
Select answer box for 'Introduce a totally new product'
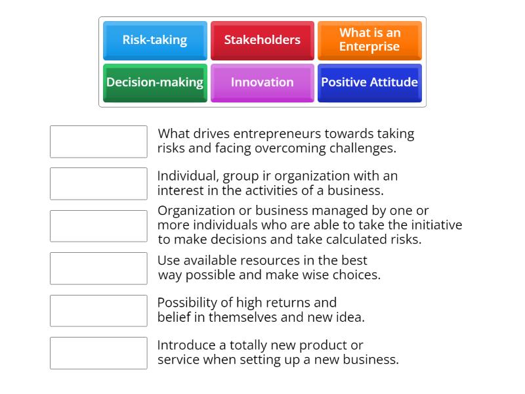coord(98,353)
